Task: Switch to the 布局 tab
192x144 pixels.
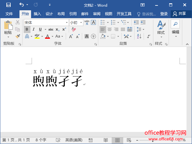Action: tap(61, 14)
